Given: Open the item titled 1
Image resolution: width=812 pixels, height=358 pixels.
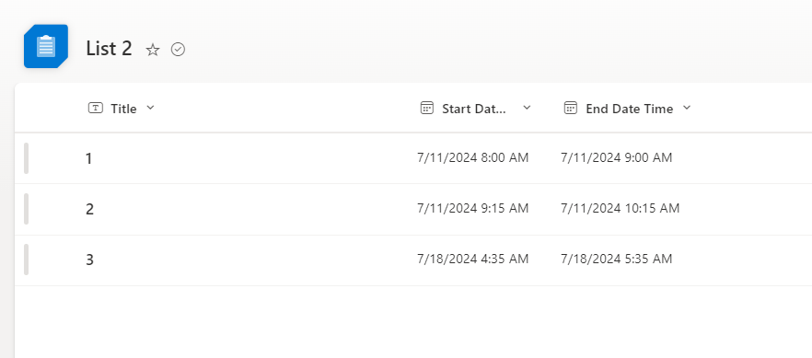Looking at the screenshot, I should click(x=89, y=159).
